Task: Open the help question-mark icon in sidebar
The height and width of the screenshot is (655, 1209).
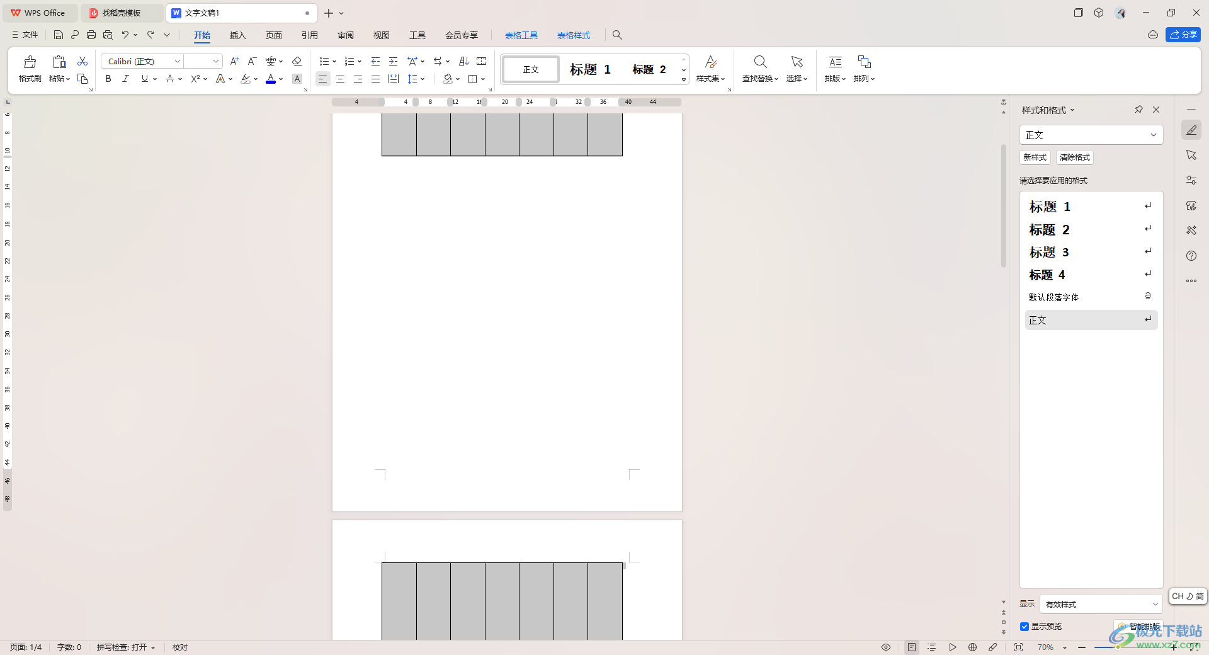Action: tap(1191, 256)
